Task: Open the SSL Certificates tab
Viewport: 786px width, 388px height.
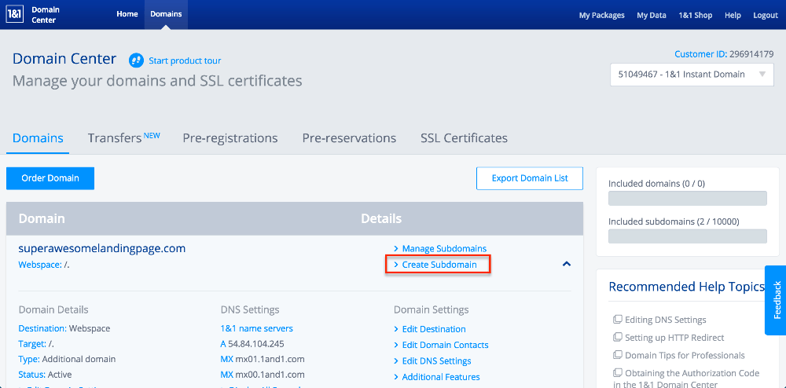Action: pos(465,138)
